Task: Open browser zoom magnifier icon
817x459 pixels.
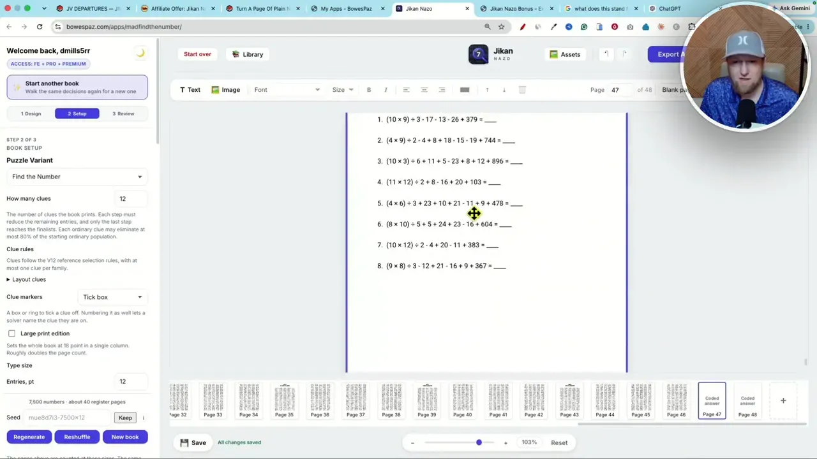Action: tap(487, 27)
